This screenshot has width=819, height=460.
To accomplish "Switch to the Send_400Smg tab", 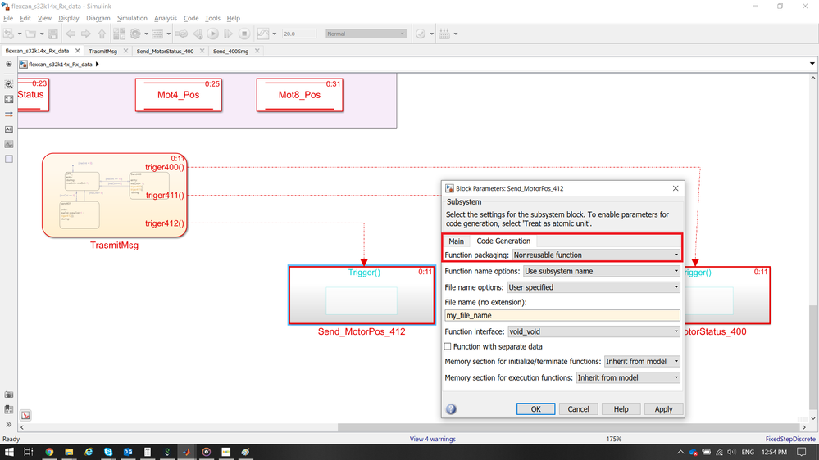I will (231, 51).
